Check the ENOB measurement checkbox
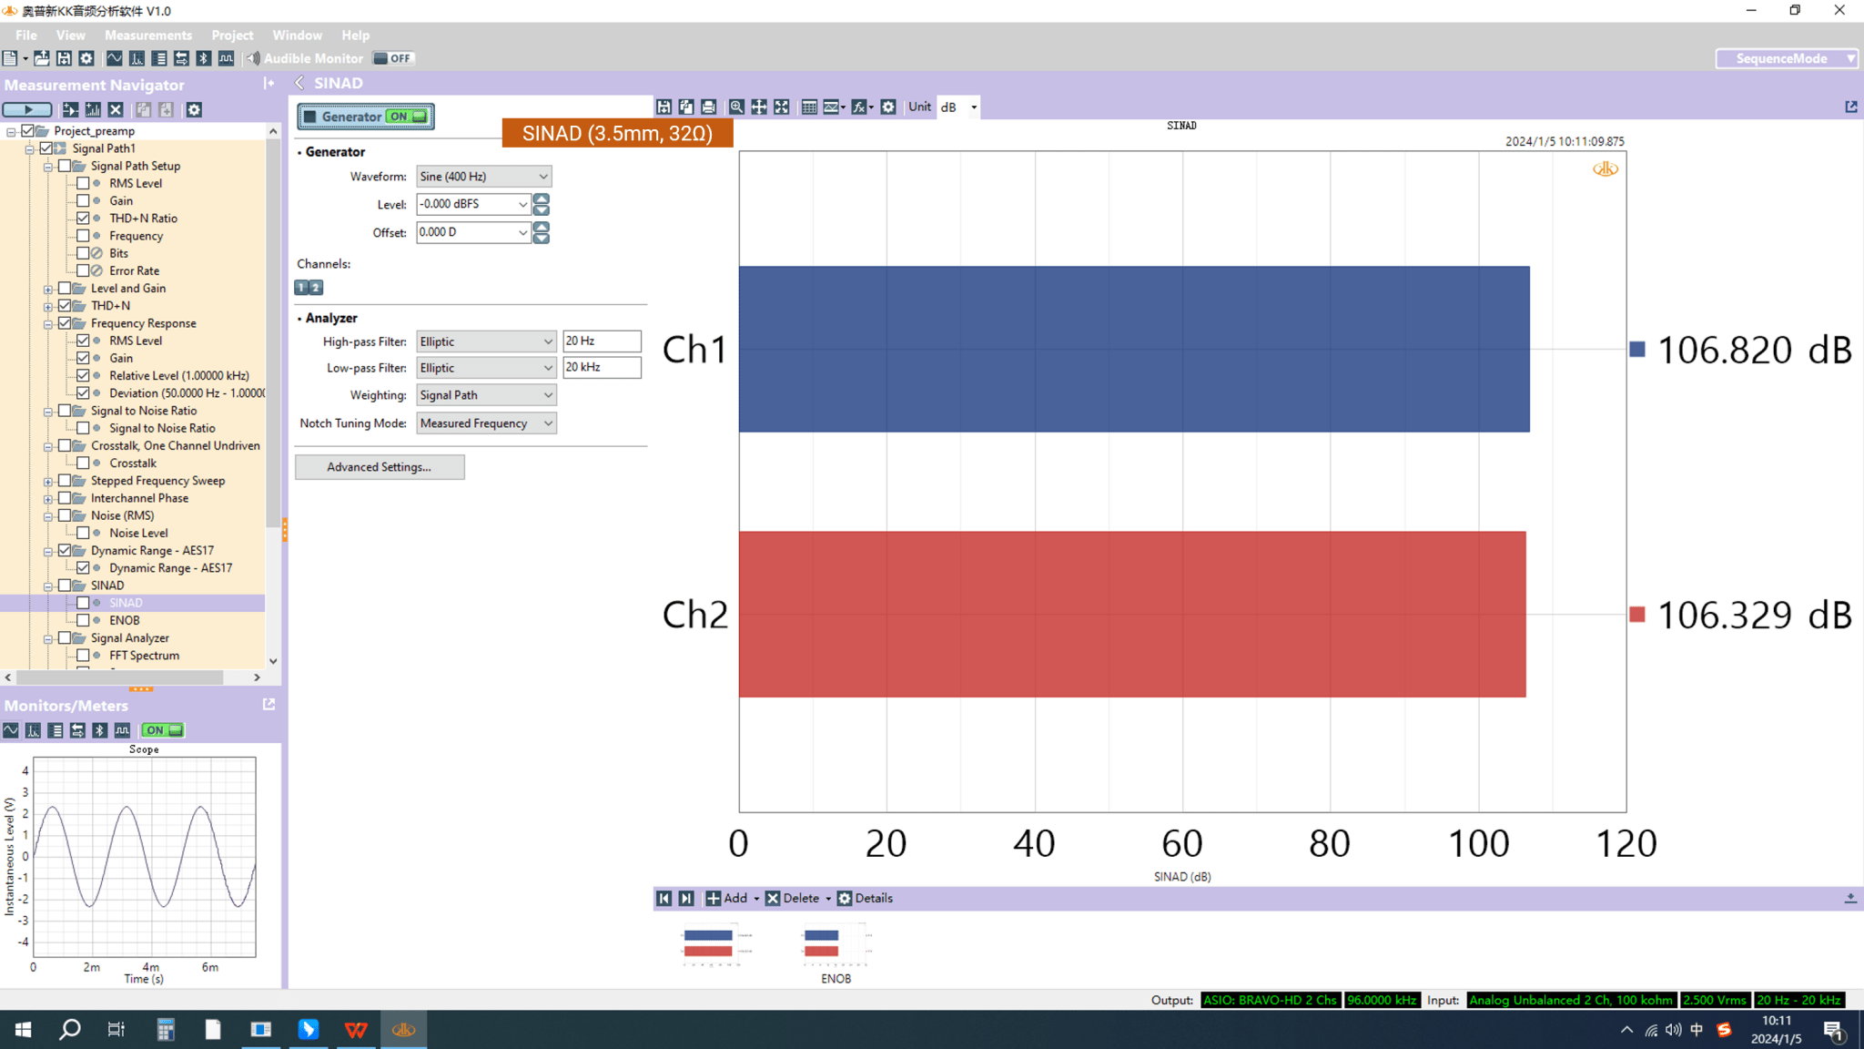Viewport: 1864px width, 1049px height. (x=83, y=620)
